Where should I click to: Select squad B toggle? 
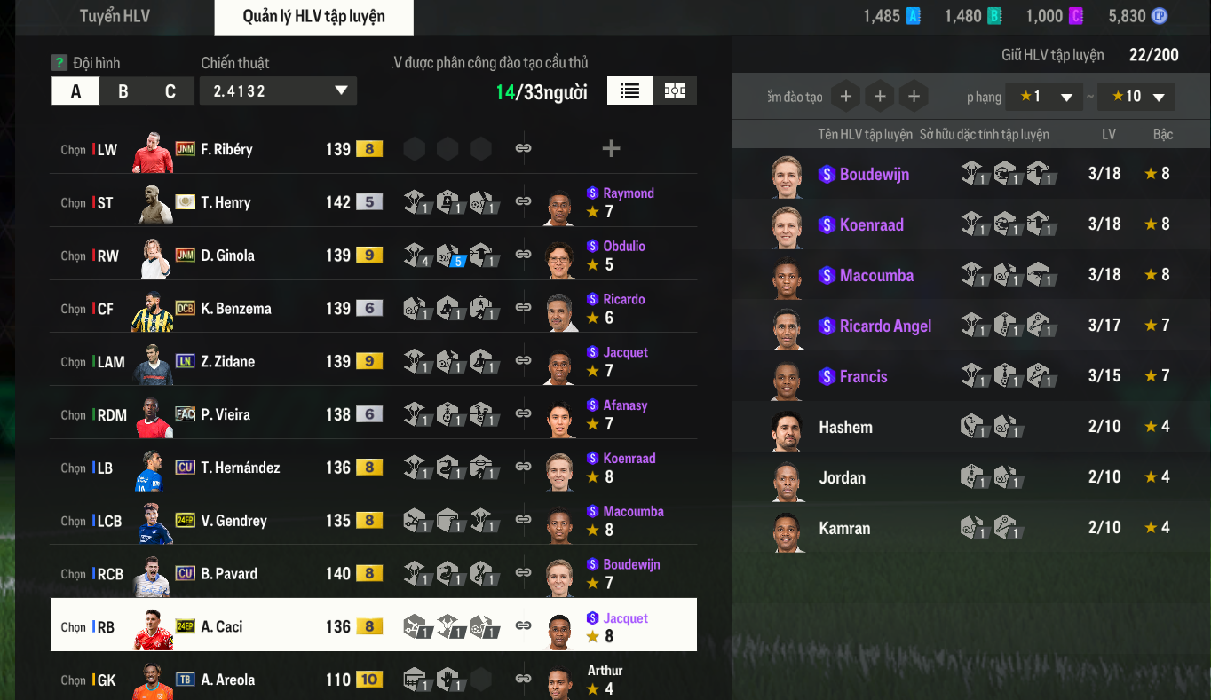tap(123, 91)
